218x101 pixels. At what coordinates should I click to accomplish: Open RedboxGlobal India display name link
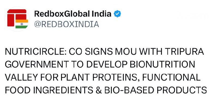point(73,14)
